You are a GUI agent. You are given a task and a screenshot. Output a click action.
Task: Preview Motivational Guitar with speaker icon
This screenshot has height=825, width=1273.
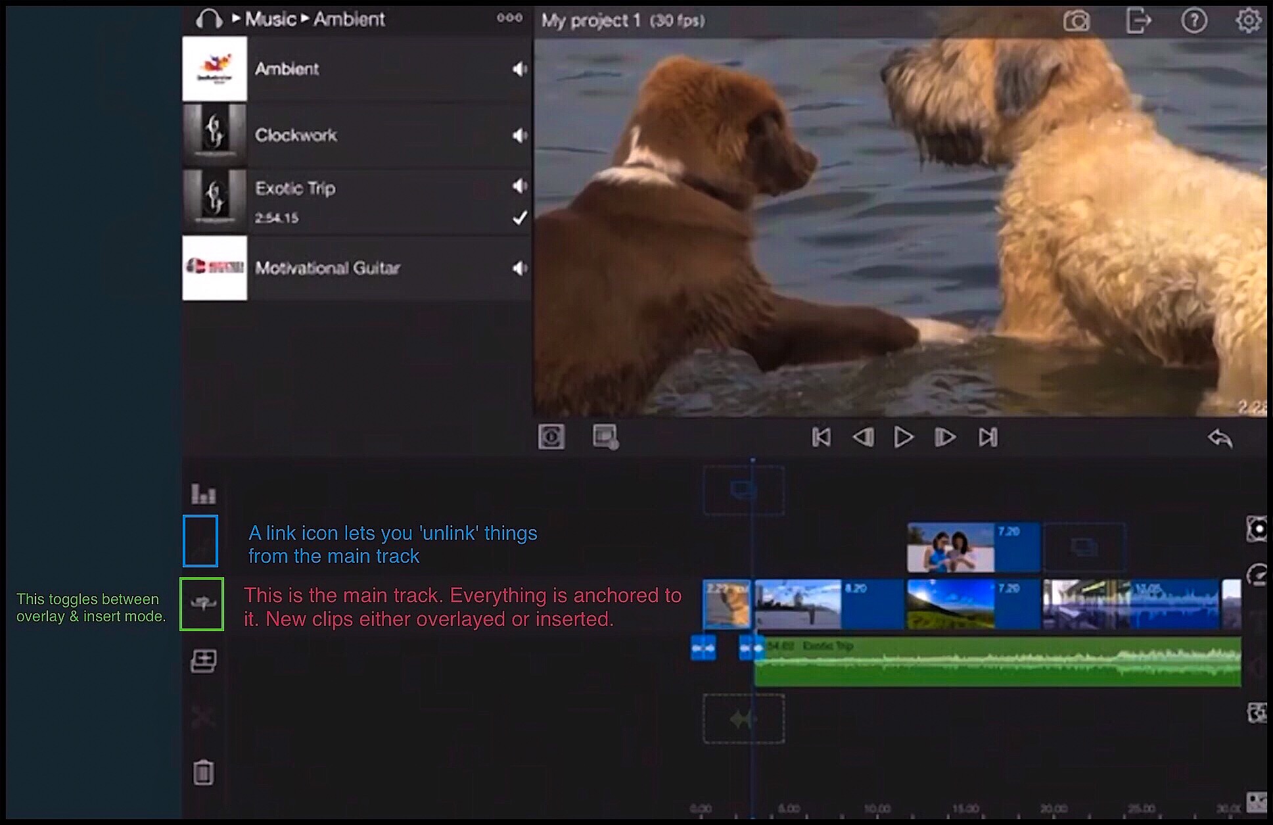pos(519,268)
